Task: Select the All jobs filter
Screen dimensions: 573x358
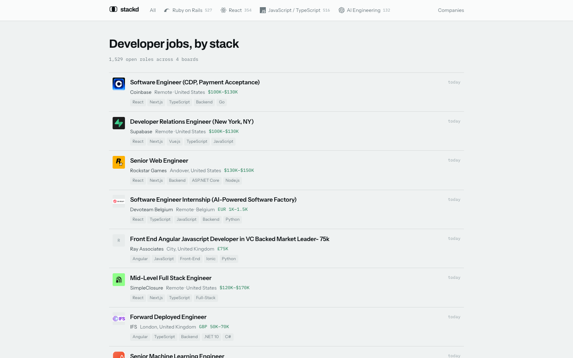Action: [x=153, y=10]
